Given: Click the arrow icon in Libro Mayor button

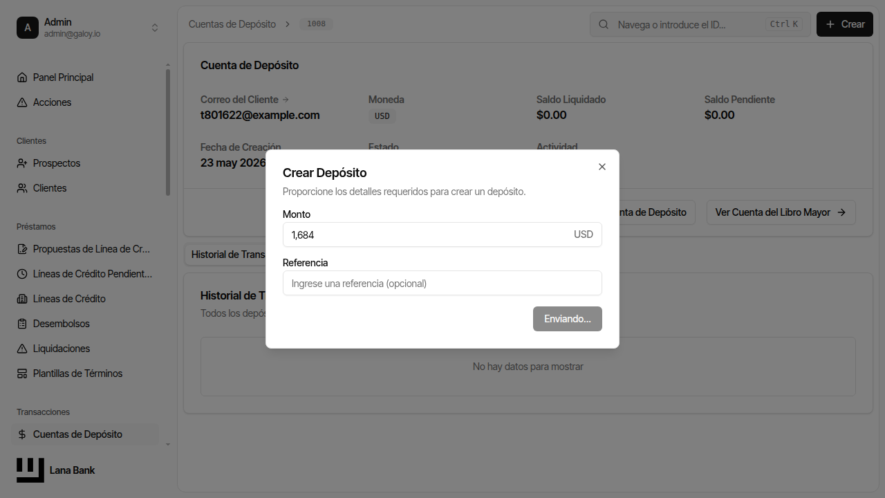Looking at the screenshot, I should pos(841,212).
